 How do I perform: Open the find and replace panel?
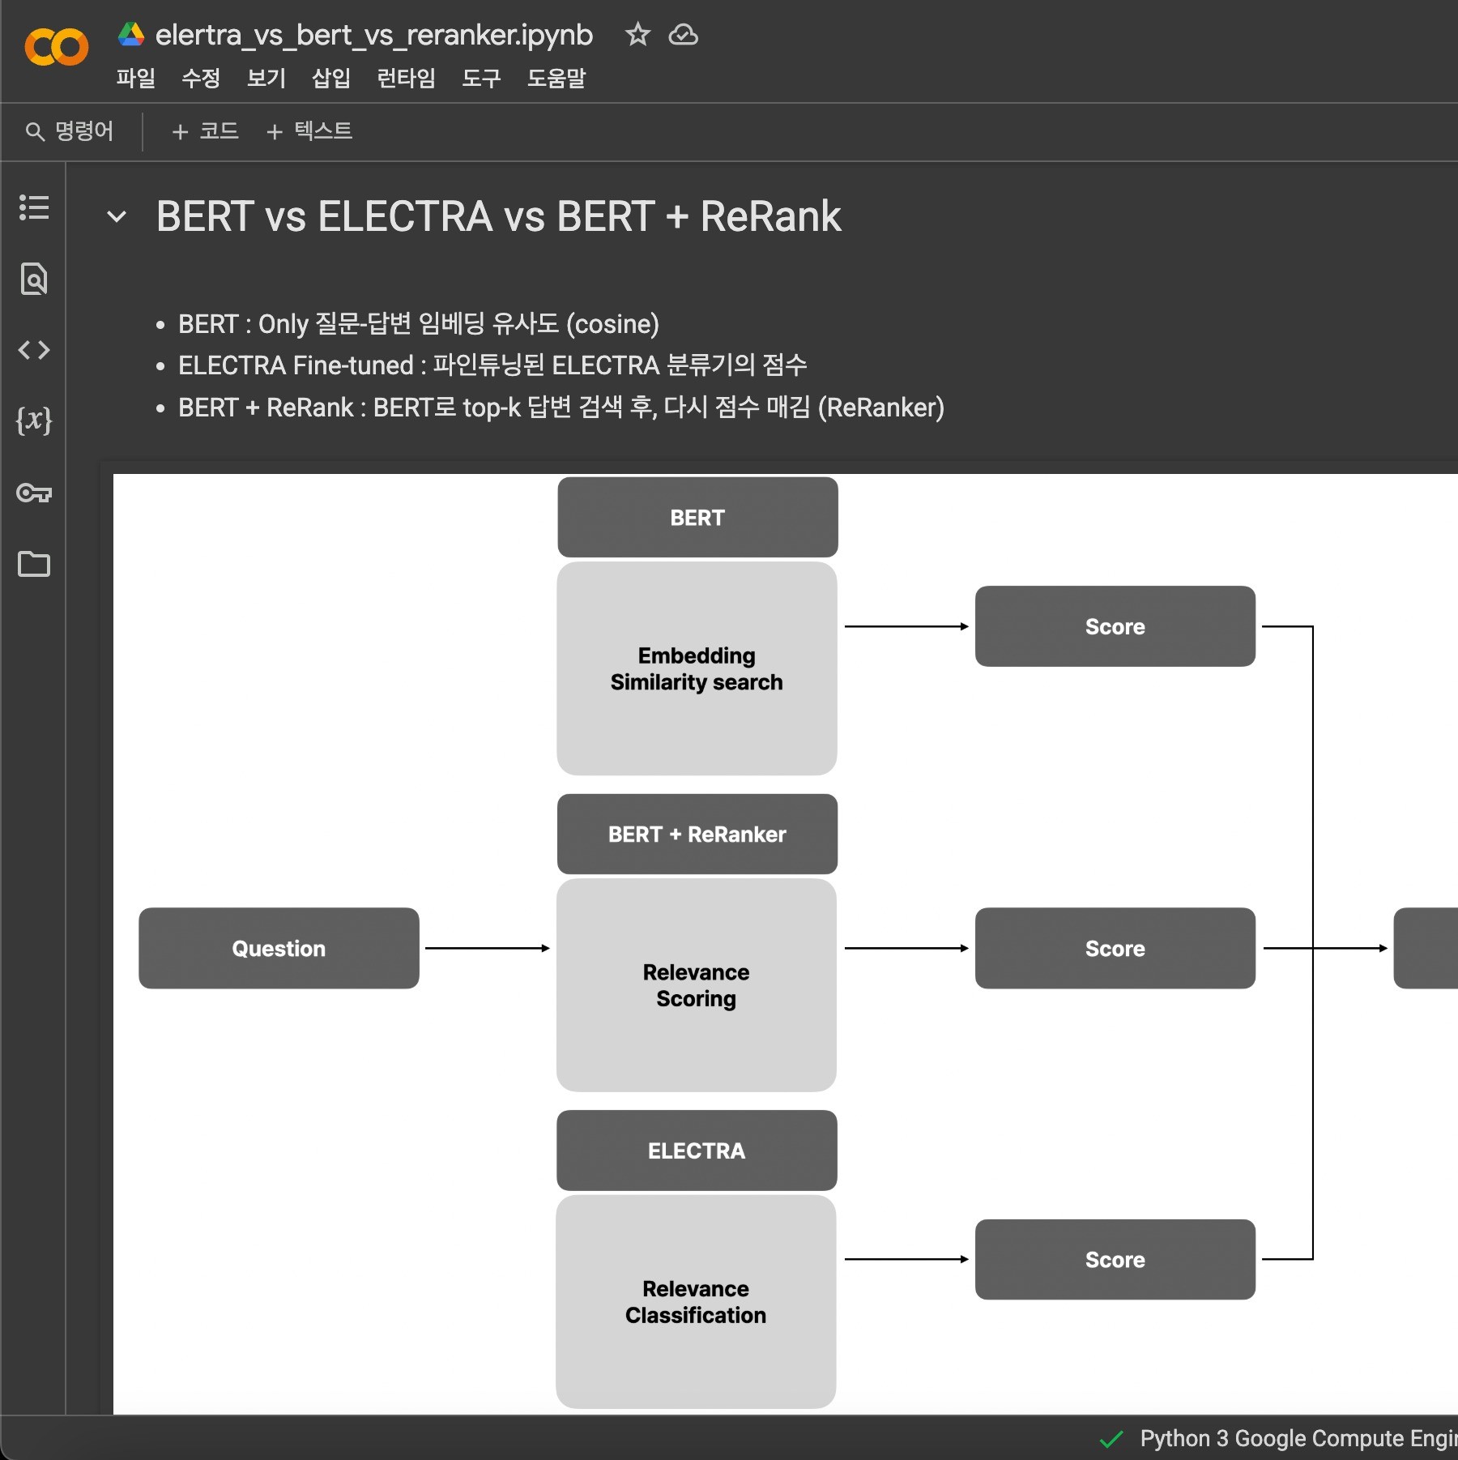point(33,280)
